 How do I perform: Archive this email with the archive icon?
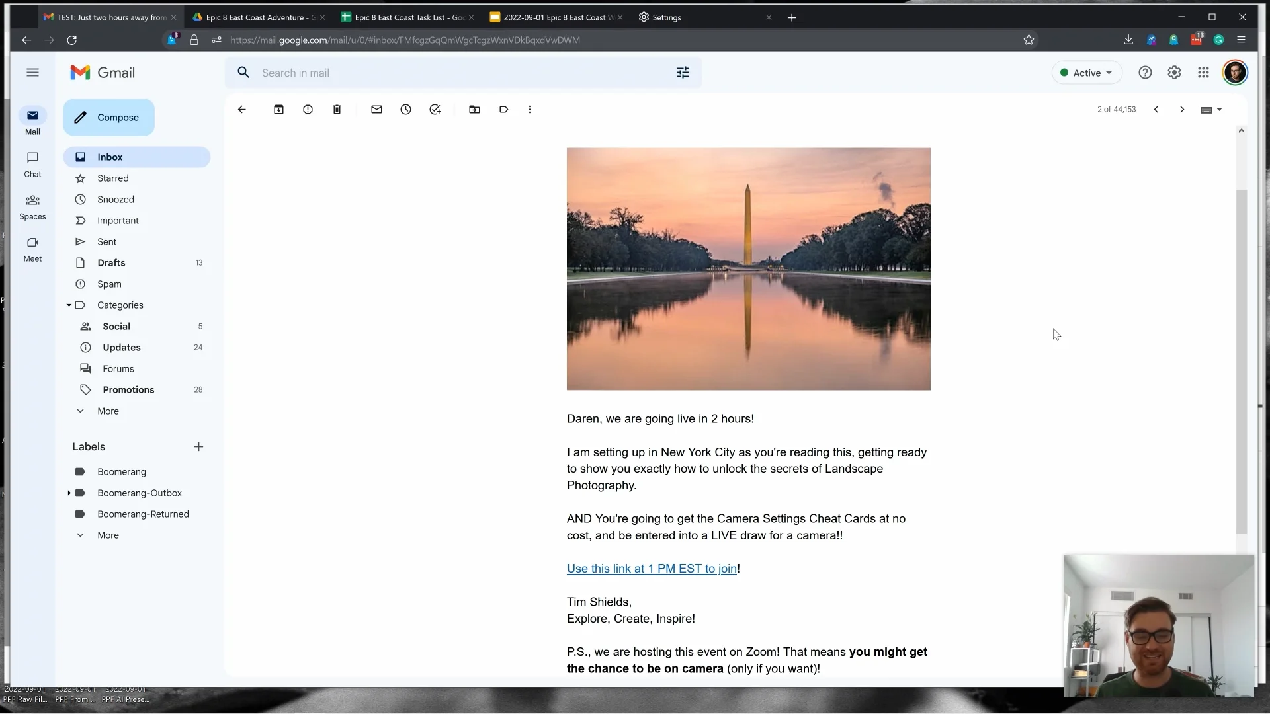tap(278, 110)
